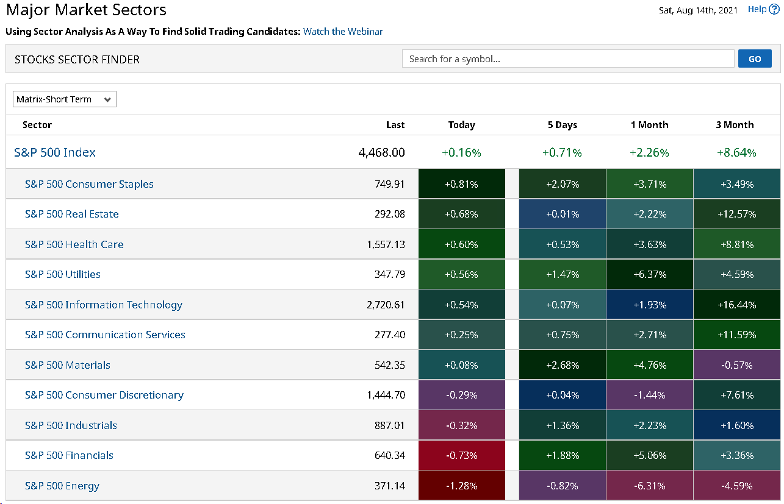Open S&P 500 Materials sector
This screenshot has width=784, height=504.
click(x=68, y=365)
